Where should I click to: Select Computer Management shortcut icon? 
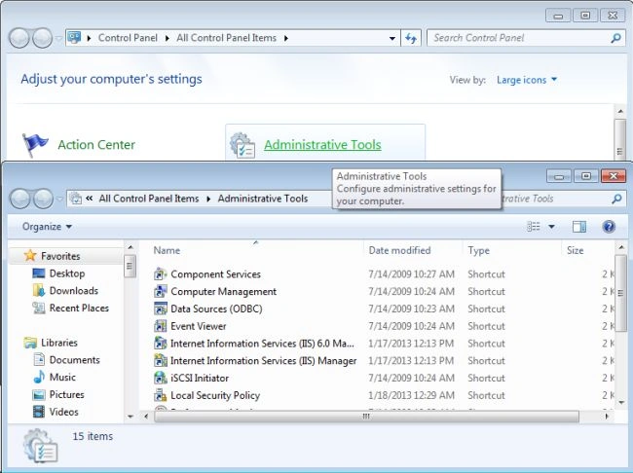161,291
